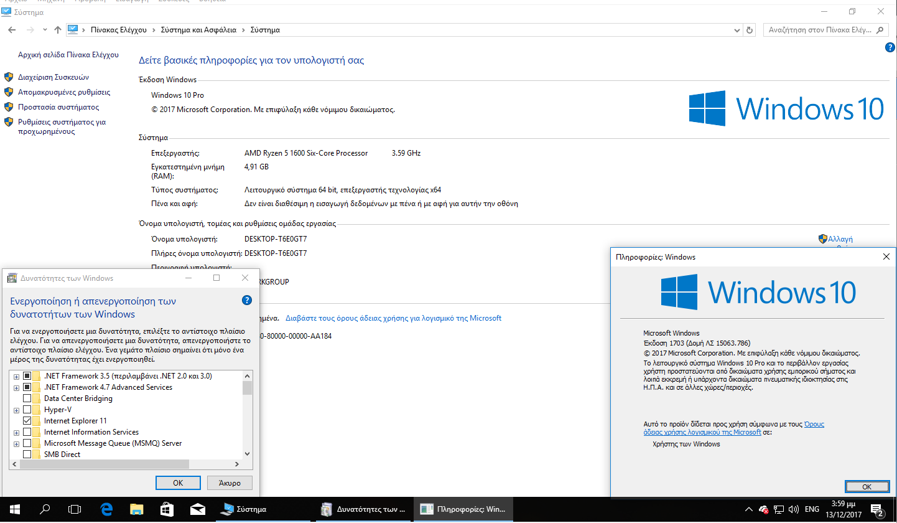
Task: Open Mail app from taskbar
Action: click(x=197, y=509)
